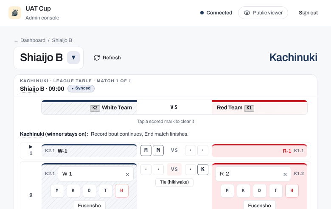Click second empty red mark slot bout 1
The width and height of the screenshot is (331, 209).
coord(203,150)
